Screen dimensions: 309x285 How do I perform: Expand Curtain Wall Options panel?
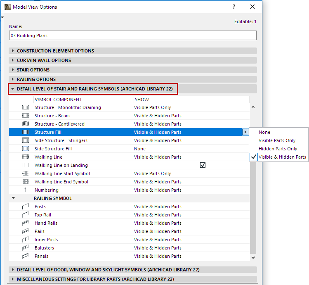(x=13, y=60)
